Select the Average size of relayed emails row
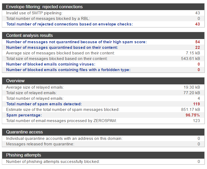This screenshot has height=169, width=207. (x=103, y=87)
